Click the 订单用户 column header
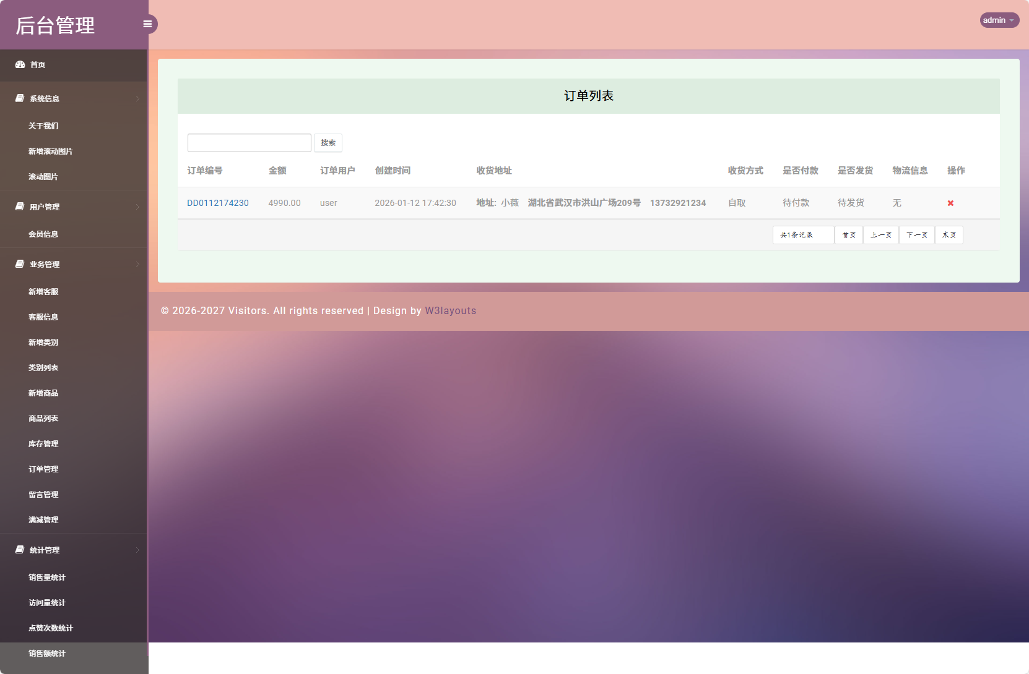 pos(337,171)
